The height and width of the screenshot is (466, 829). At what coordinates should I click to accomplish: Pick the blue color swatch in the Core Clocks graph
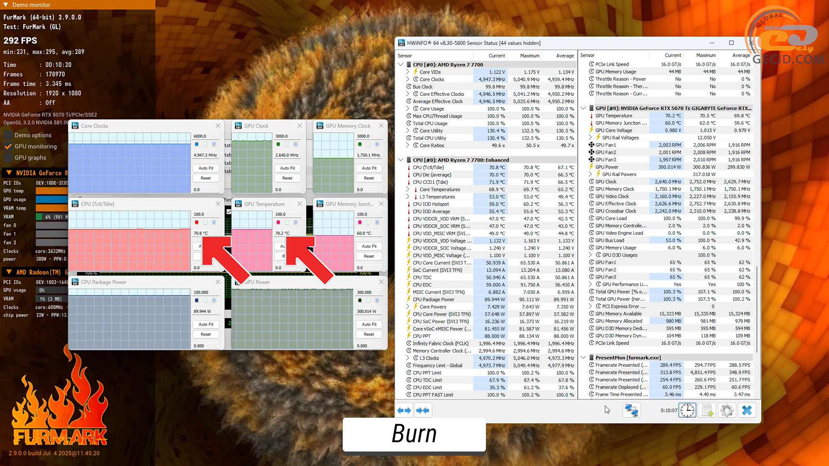[196, 144]
